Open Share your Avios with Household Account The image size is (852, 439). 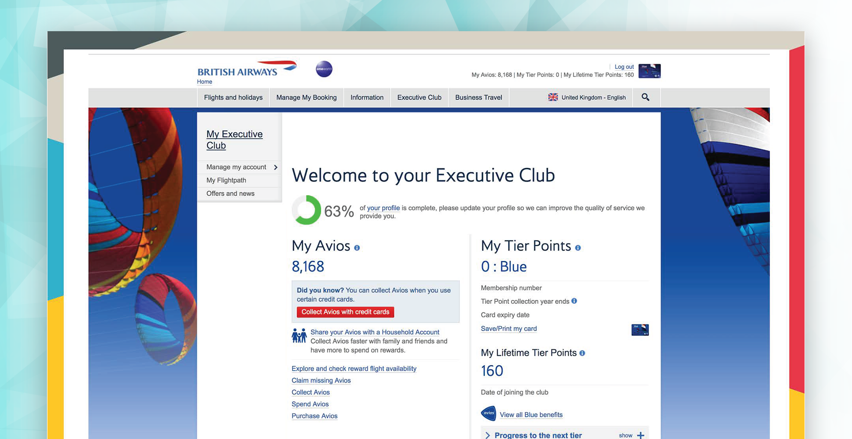(x=375, y=332)
